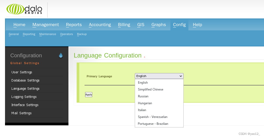The height and width of the screenshot is (138, 264).
Task: Open the Maintenance submenu link
Action: [x=48, y=34]
